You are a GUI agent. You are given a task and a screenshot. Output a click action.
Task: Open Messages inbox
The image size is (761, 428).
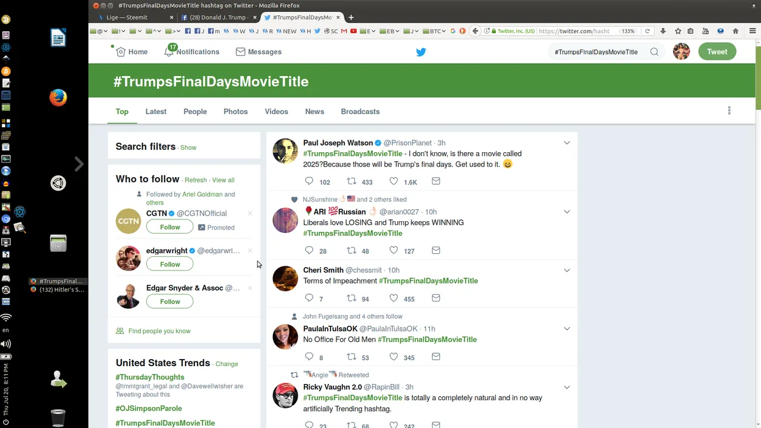[x=259, y=52]
